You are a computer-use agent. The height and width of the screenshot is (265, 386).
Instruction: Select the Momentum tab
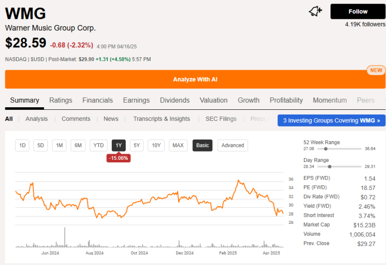329,100
